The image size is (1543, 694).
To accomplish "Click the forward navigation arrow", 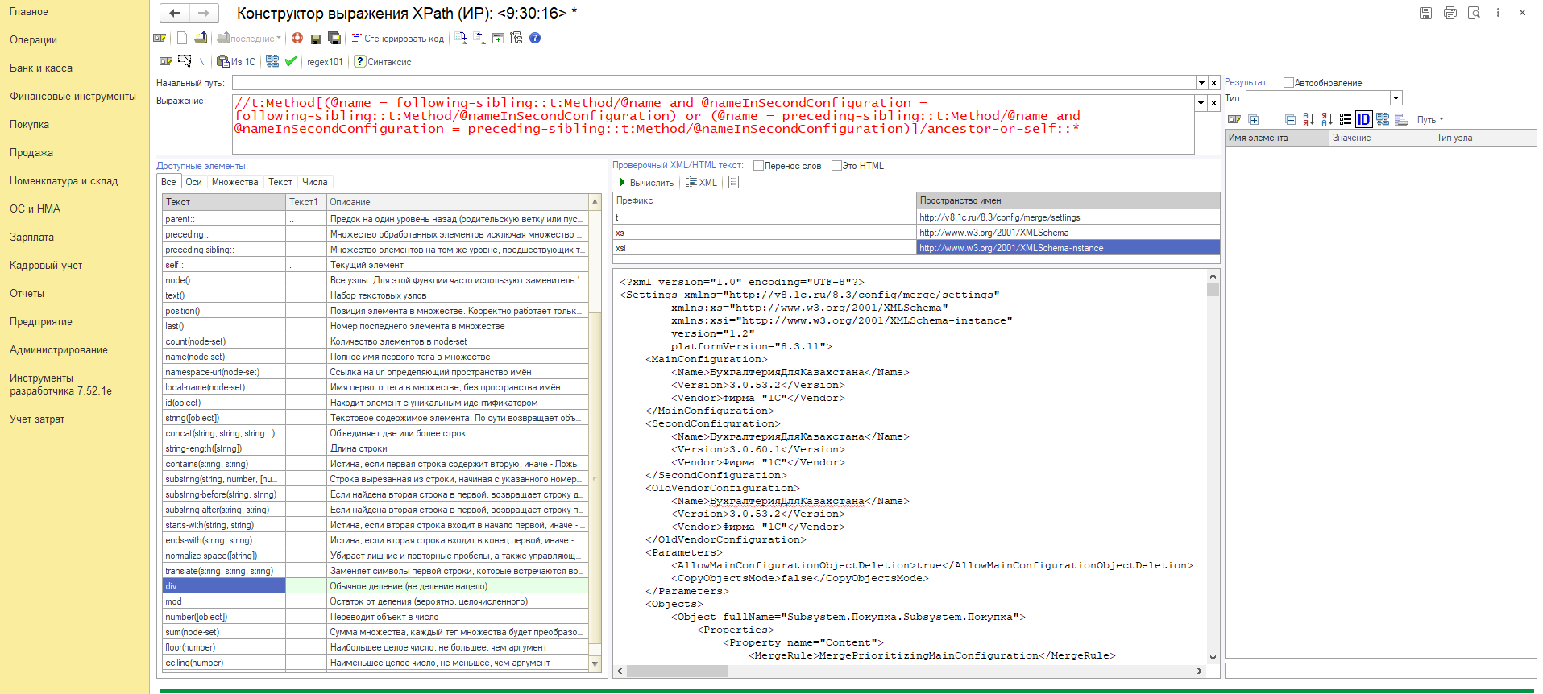I will (x=203, y=13).
